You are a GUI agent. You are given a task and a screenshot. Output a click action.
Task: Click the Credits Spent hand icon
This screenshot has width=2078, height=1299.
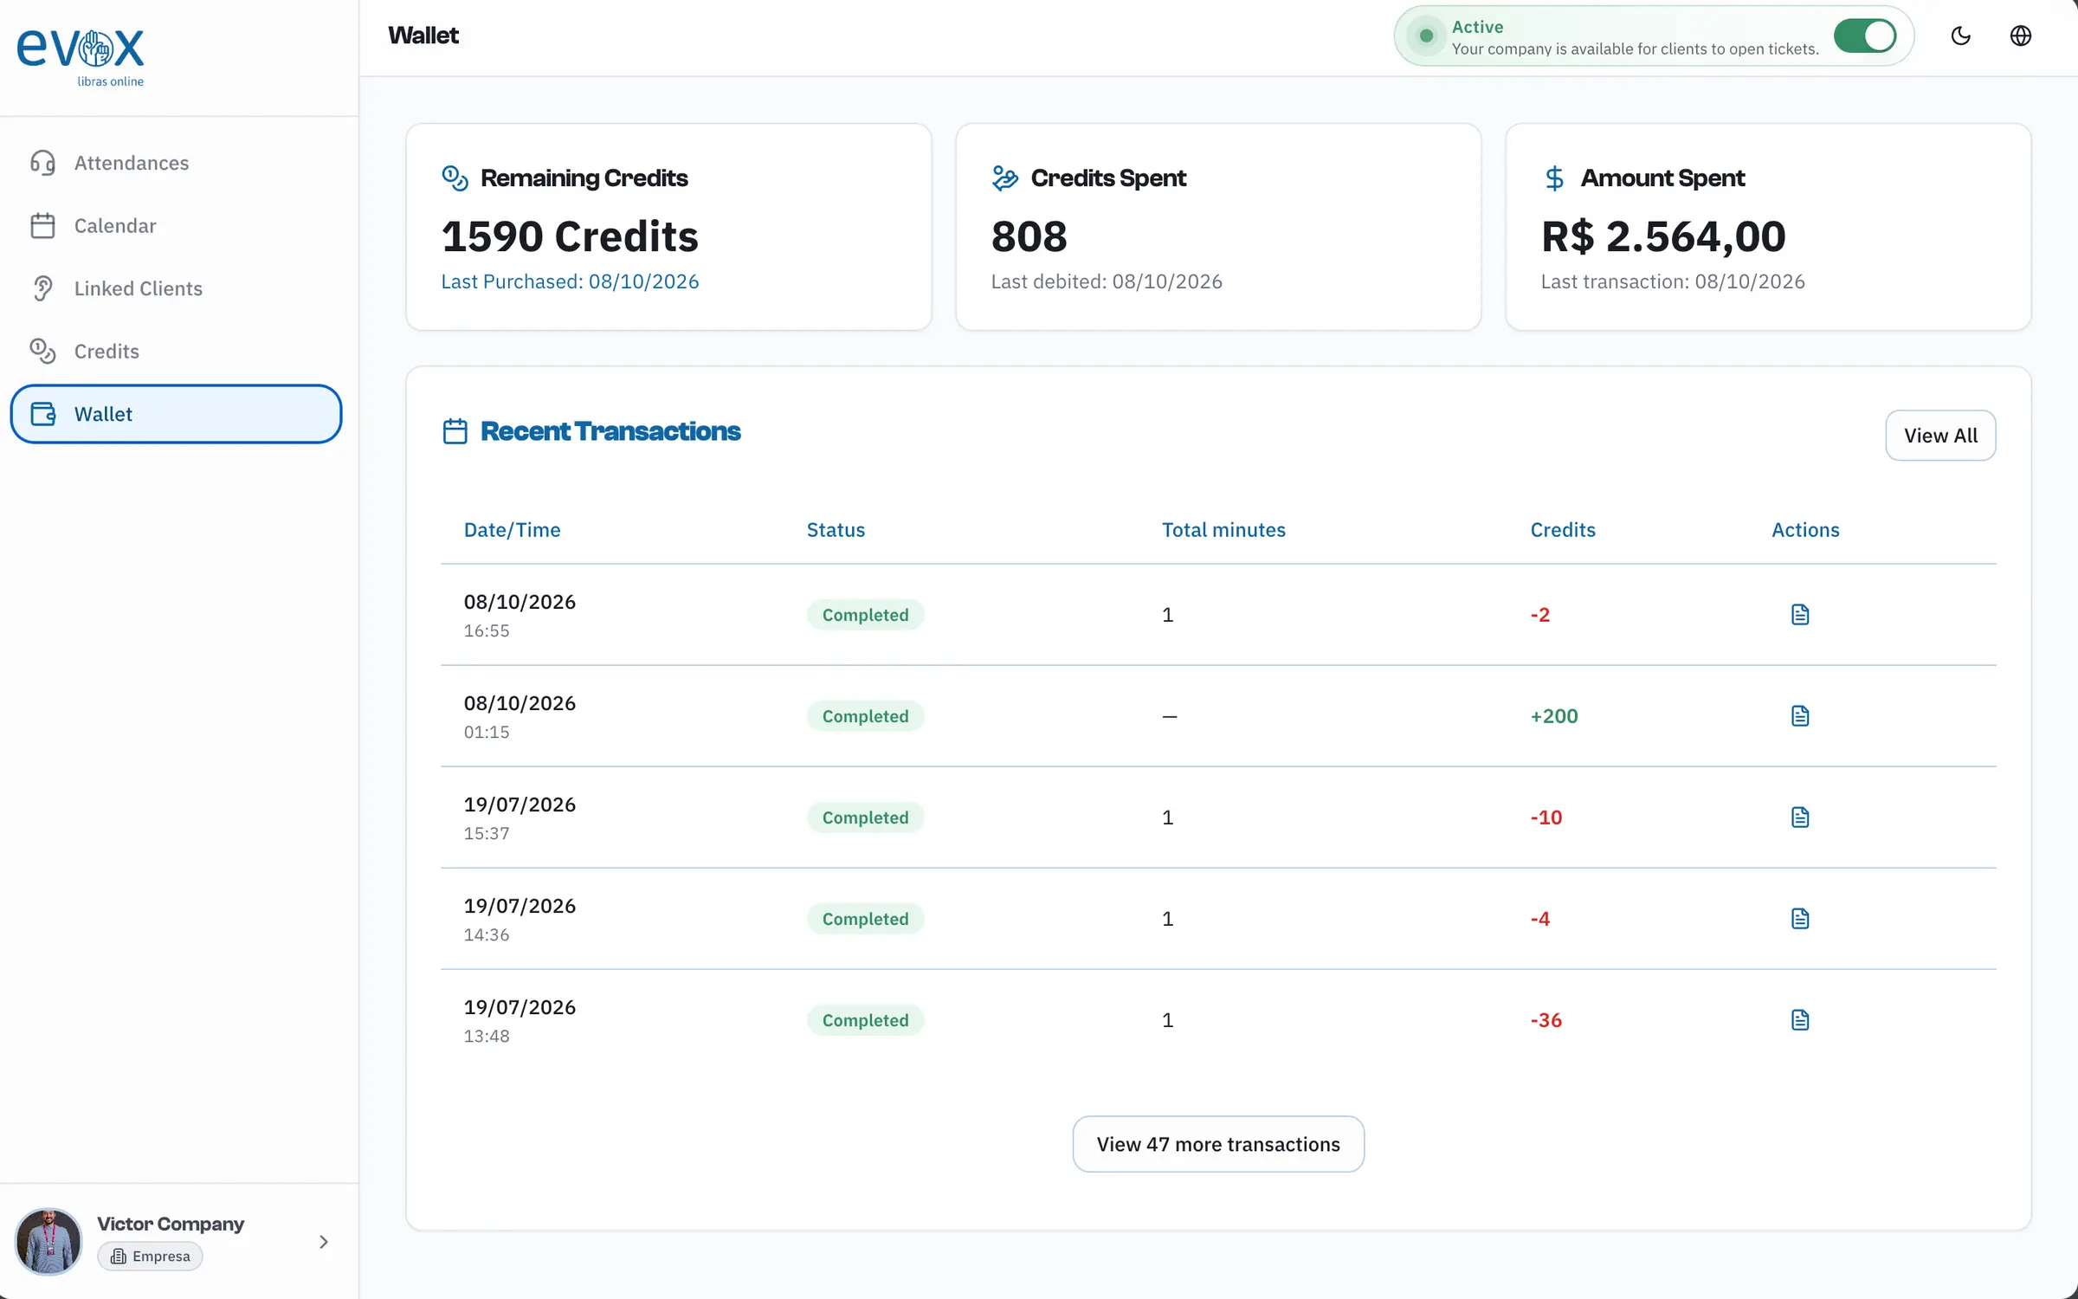(1004, 178)
